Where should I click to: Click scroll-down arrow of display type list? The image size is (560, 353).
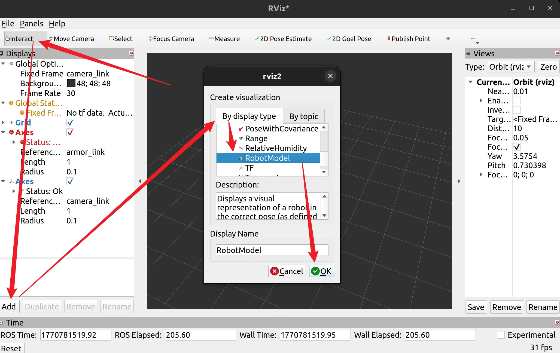[x=324, y=172]
